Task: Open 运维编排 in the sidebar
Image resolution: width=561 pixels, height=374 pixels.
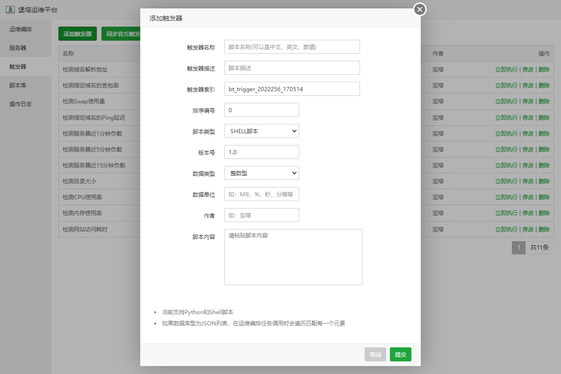Action: point(21,29)
